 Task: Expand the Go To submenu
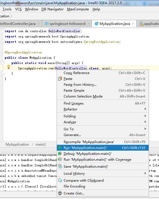(103, 129)
